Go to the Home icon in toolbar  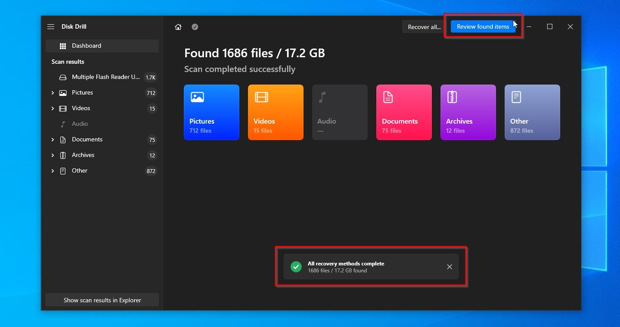point(178,27)
